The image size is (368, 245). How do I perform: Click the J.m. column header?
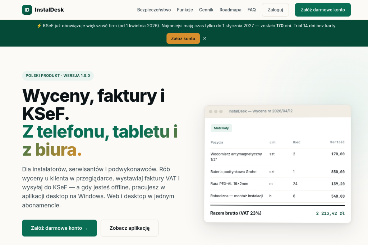pos(273,142)
